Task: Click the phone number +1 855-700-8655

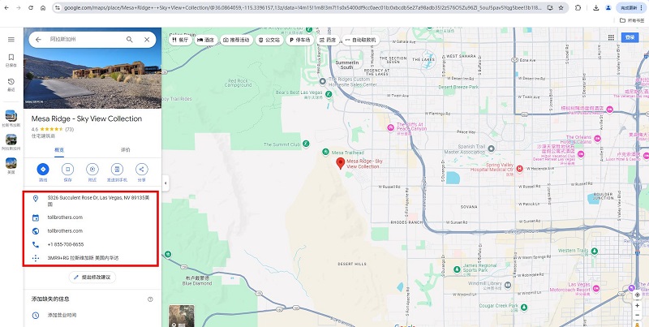Action: click(x=66, y=244)
